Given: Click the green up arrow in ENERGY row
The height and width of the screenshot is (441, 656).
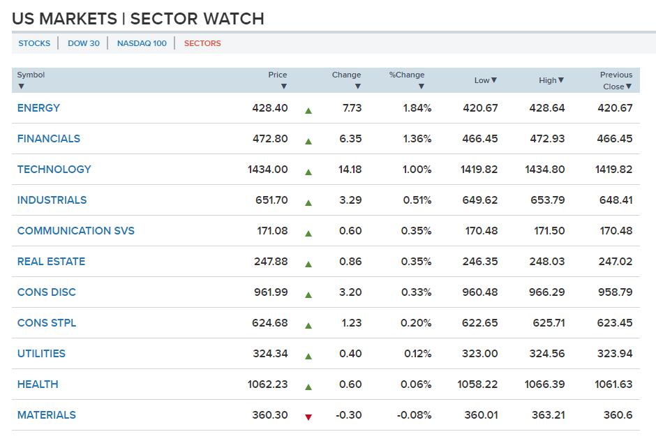Looking at the screenshot, I should click(308, 110).
